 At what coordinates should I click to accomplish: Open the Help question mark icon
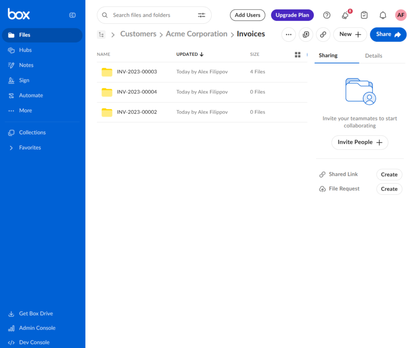pos(326,15)
